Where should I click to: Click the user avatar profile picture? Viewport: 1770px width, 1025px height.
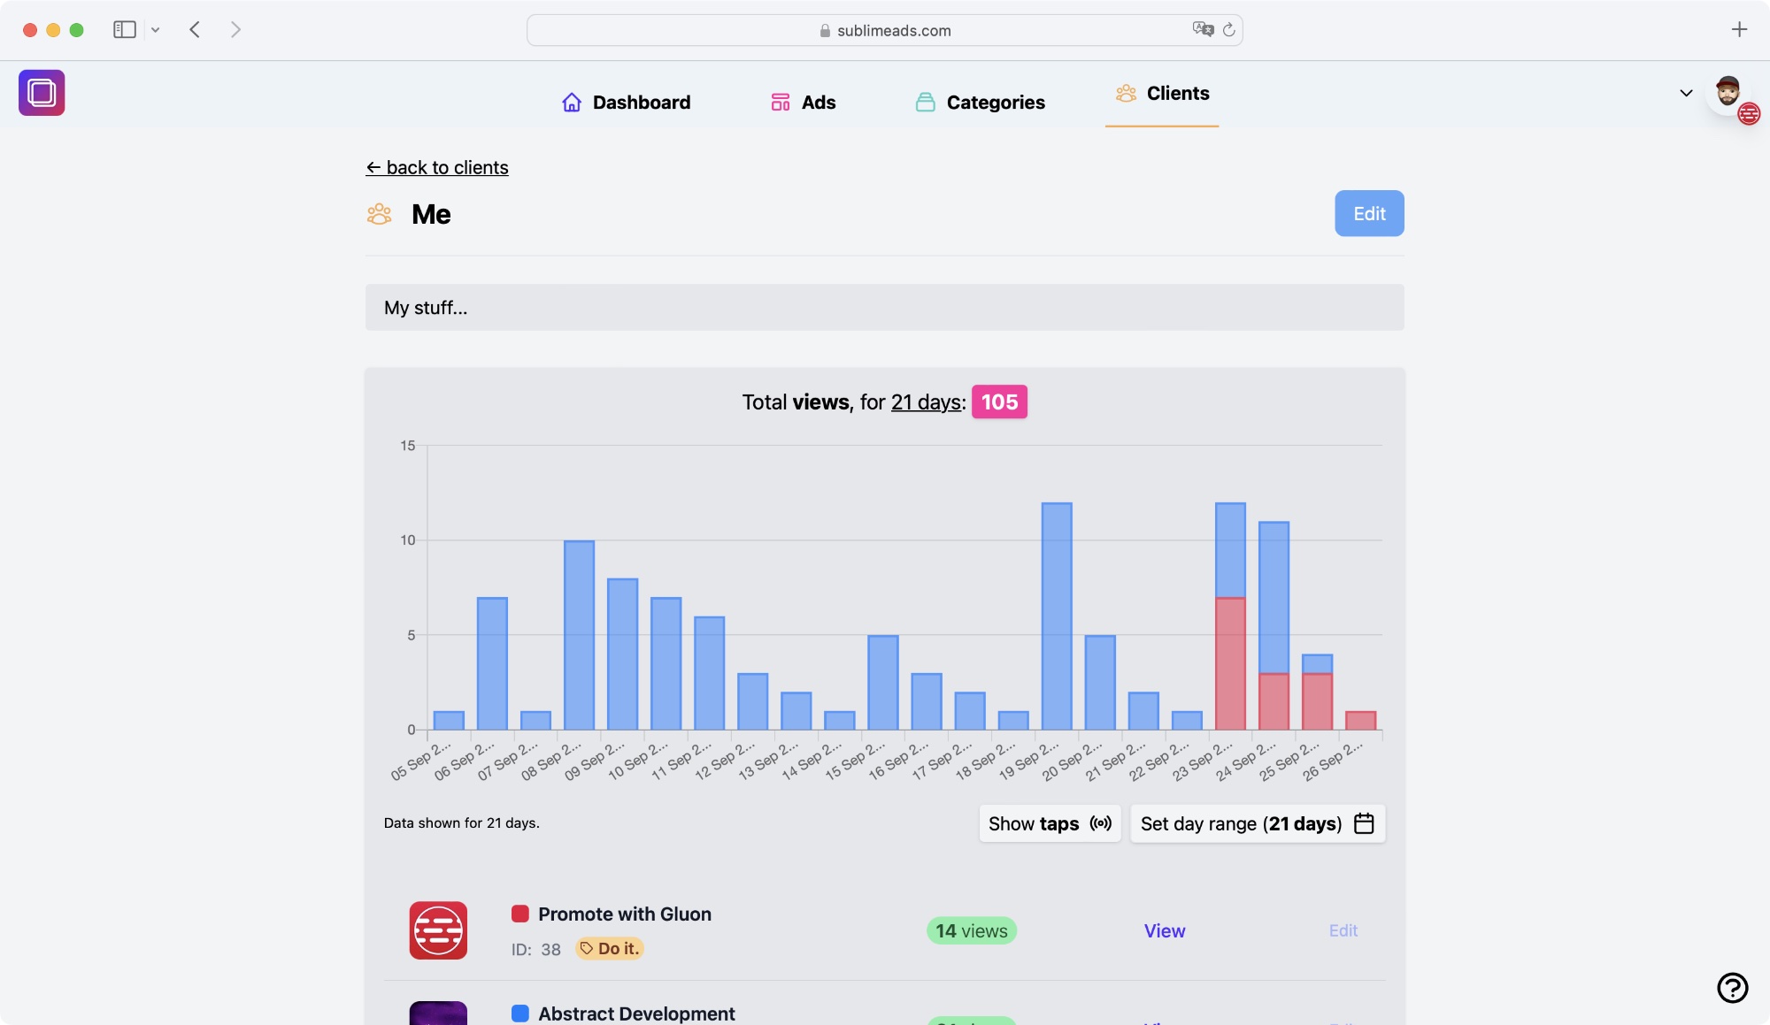click(1727, 91)
